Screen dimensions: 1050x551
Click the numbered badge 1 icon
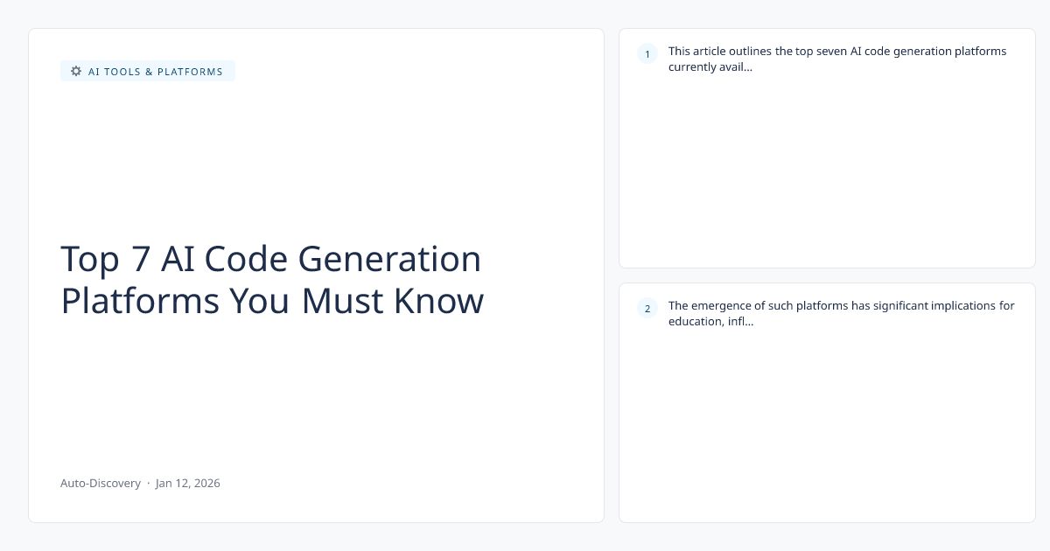pyautogui.click(x=647, y=54)
